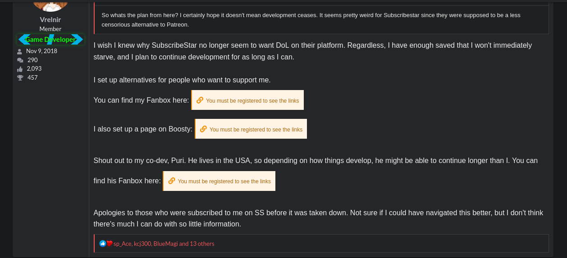Open Vrelnir's user profile name
The height and width of the screenshot is (258, 567).
click(x=50, y=19)
